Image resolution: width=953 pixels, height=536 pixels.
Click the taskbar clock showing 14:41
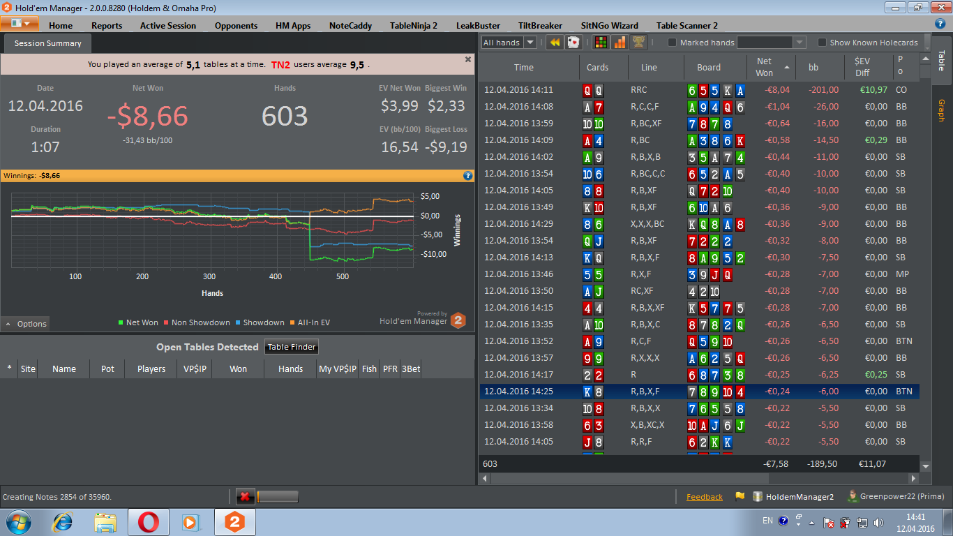915,522
